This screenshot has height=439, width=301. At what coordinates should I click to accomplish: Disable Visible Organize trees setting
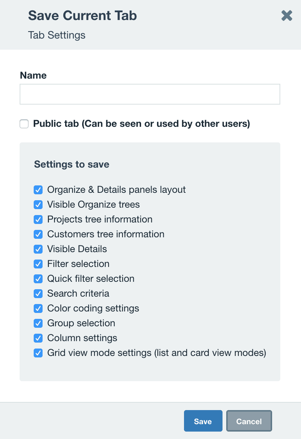38,204
